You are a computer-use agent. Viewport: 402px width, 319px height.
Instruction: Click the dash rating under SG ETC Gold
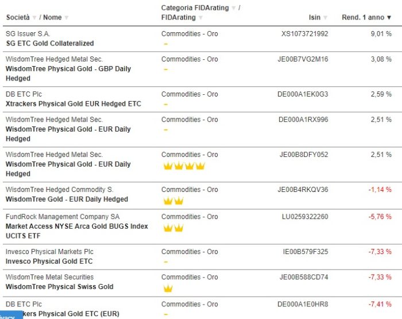pos(165,44)
